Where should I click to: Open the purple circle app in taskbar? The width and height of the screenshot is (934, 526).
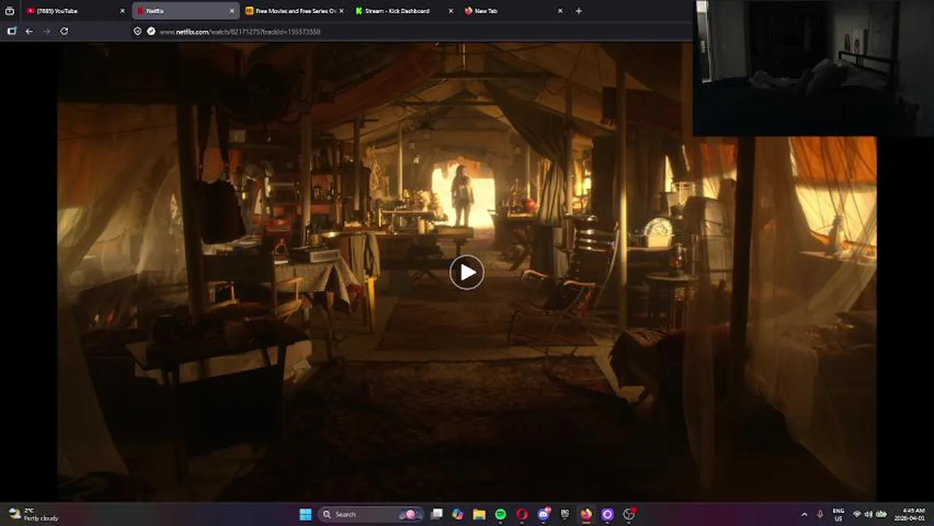click(607, 514)
